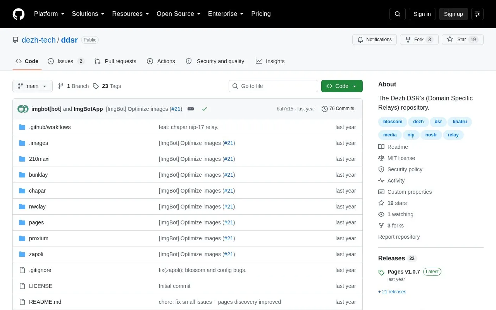Screen dimensions: 496x310
Task: Open the .github/workflows folder icon
Action: (22, 127)
